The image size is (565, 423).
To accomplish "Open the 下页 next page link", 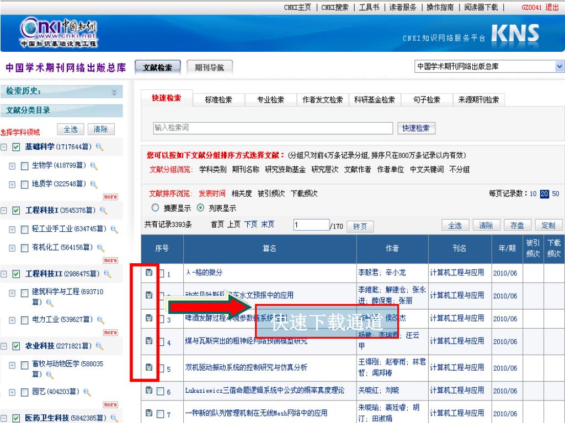I will [251, 225].
